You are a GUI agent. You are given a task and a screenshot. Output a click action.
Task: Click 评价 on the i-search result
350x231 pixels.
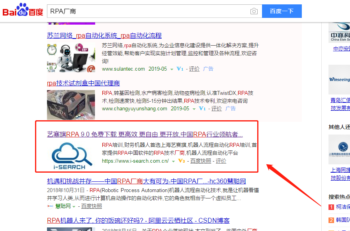click(x=221, y=161)
